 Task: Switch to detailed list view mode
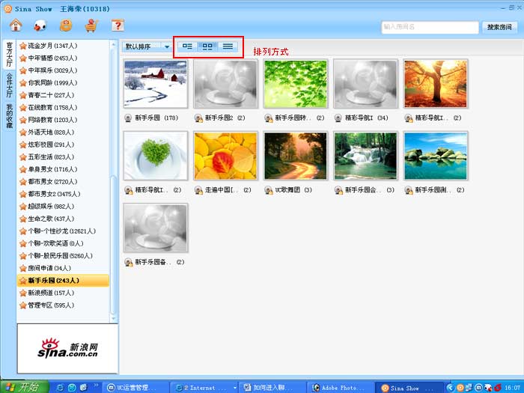point(187,46)
